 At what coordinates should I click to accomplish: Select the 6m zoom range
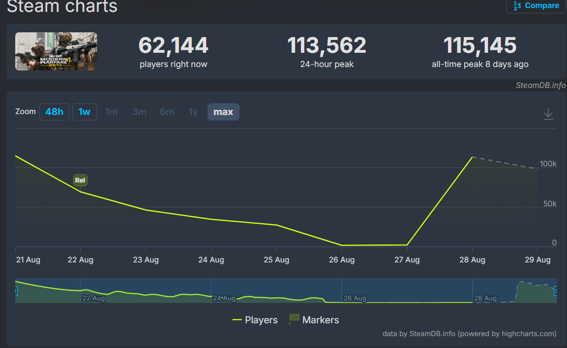point(167,112)
